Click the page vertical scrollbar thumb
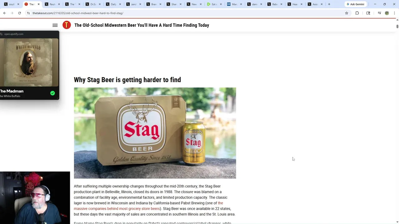The width and height of the screenshot is (399, 224). point(397,26)
